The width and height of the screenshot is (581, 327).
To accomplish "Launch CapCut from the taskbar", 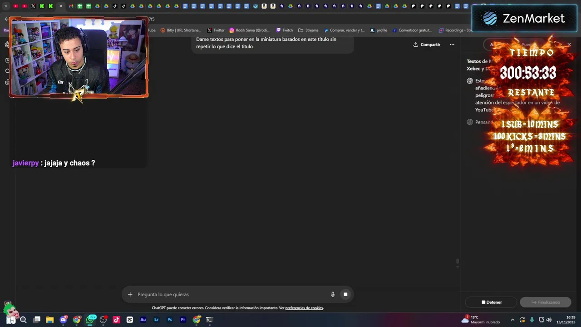I will (x=130, y=320).
